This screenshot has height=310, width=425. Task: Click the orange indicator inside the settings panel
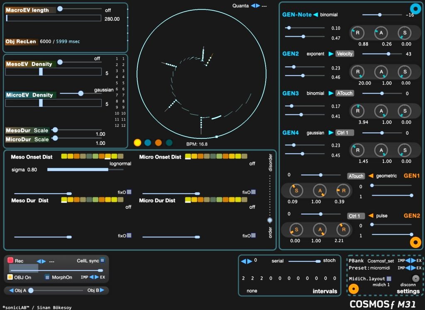(x=354, y=288)
